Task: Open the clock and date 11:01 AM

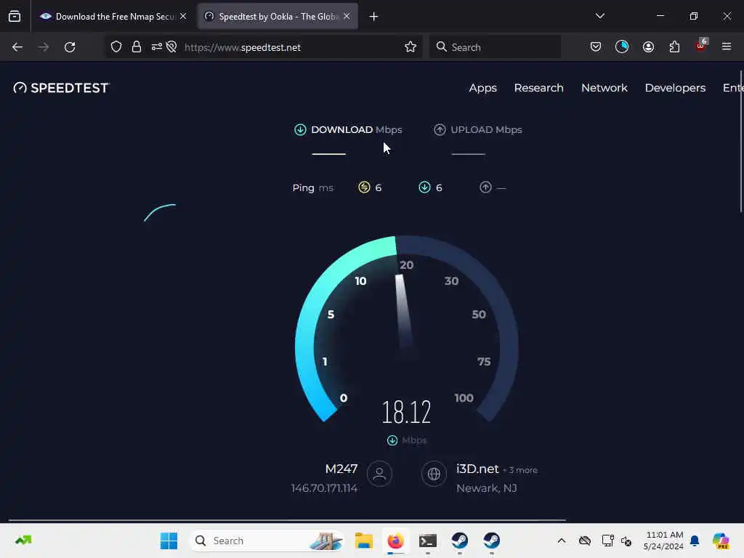Action: tap(664, 541)
